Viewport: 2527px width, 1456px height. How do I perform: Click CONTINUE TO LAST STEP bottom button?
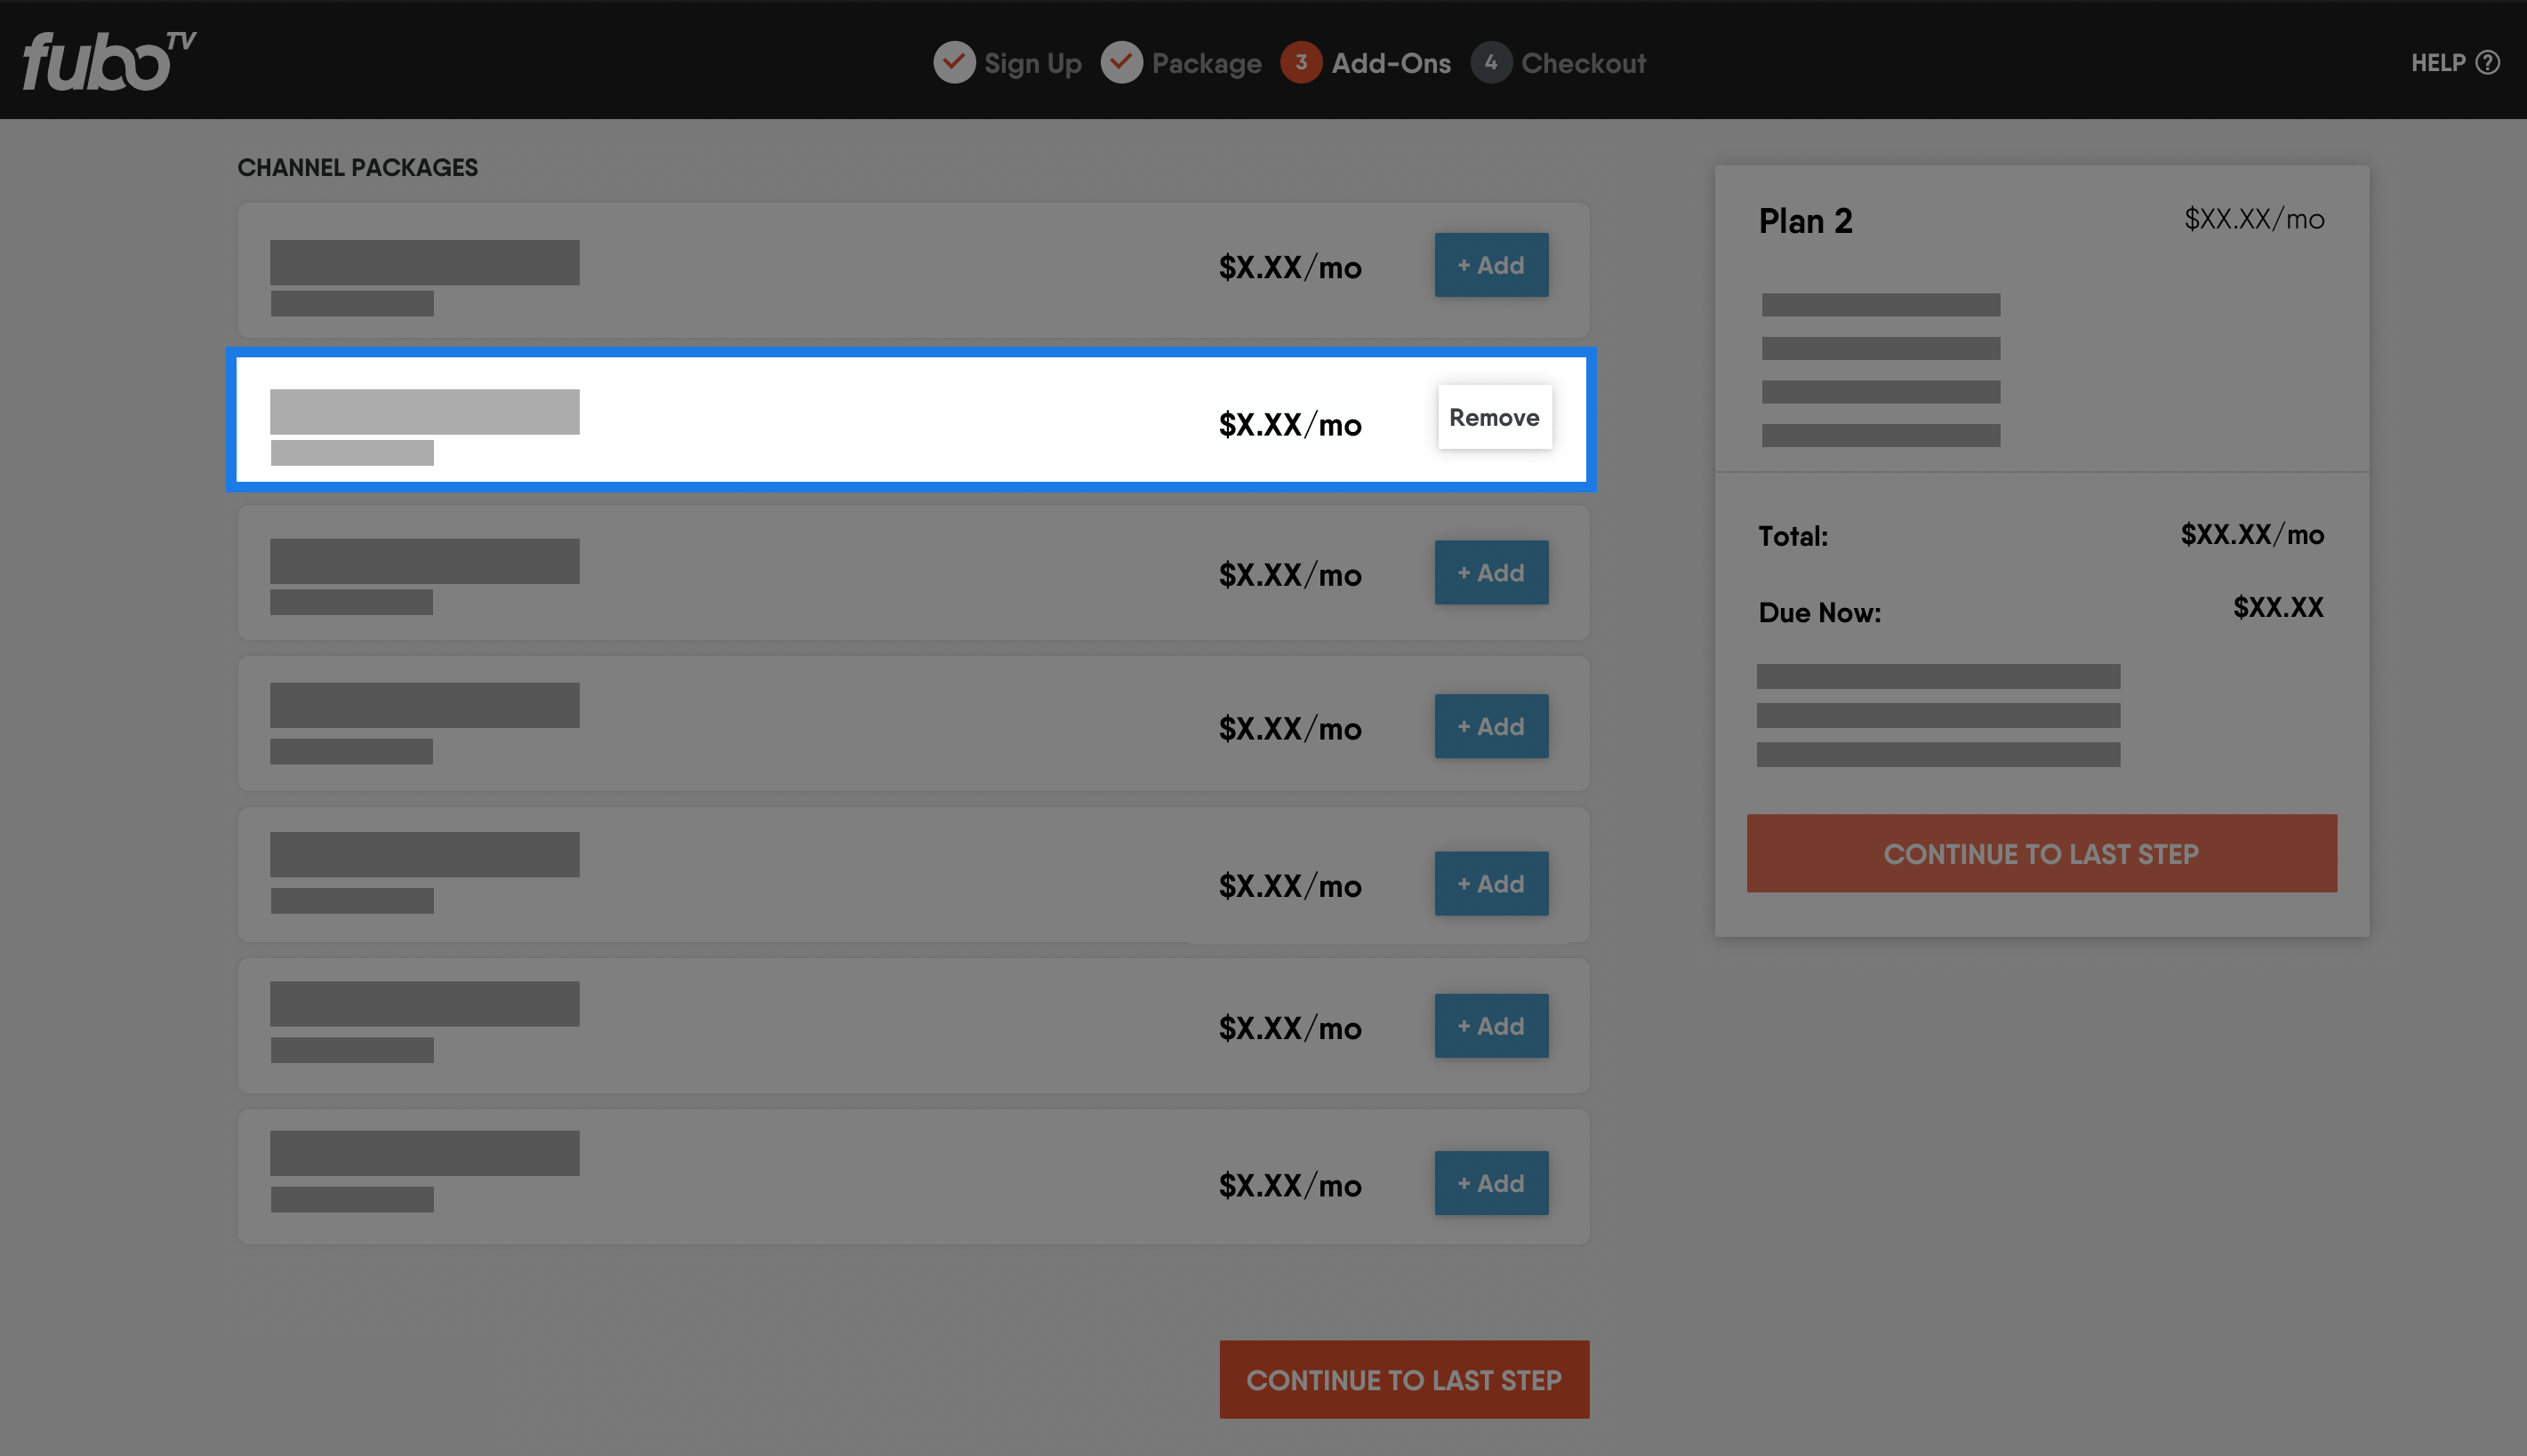tap(1402, 1378)
